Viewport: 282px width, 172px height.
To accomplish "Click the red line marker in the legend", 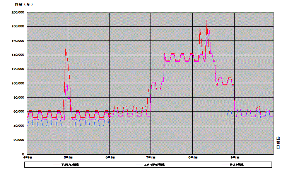I will (x=57, y=165).
